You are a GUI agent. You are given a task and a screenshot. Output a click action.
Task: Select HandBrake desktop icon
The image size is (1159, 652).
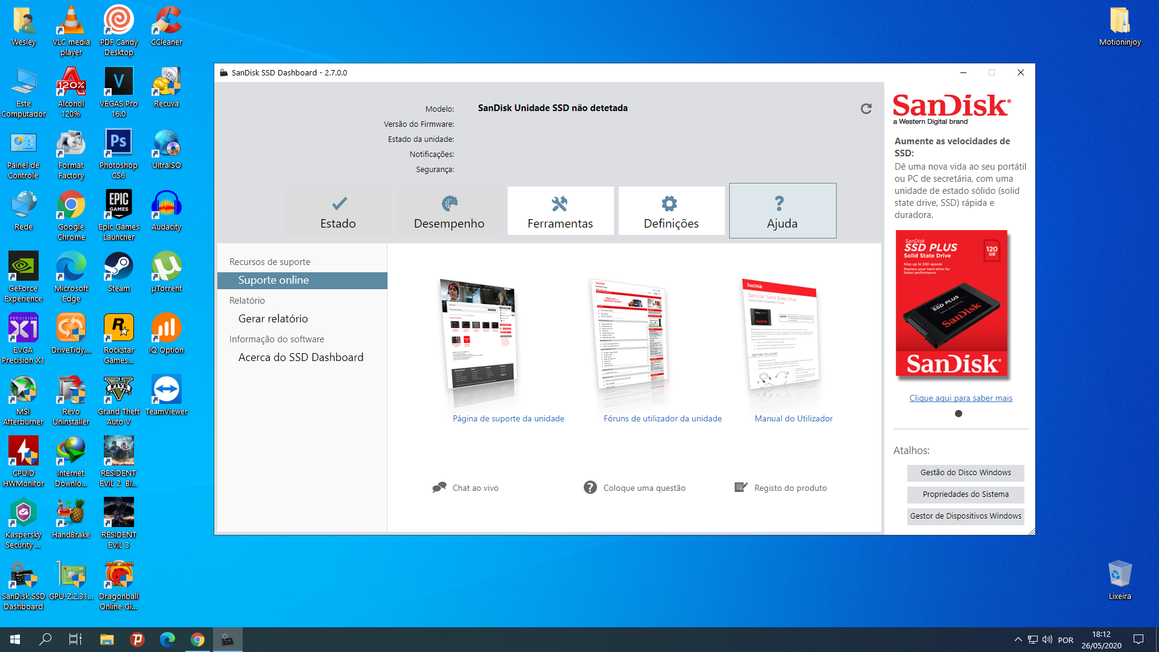[x=71, y=519]
